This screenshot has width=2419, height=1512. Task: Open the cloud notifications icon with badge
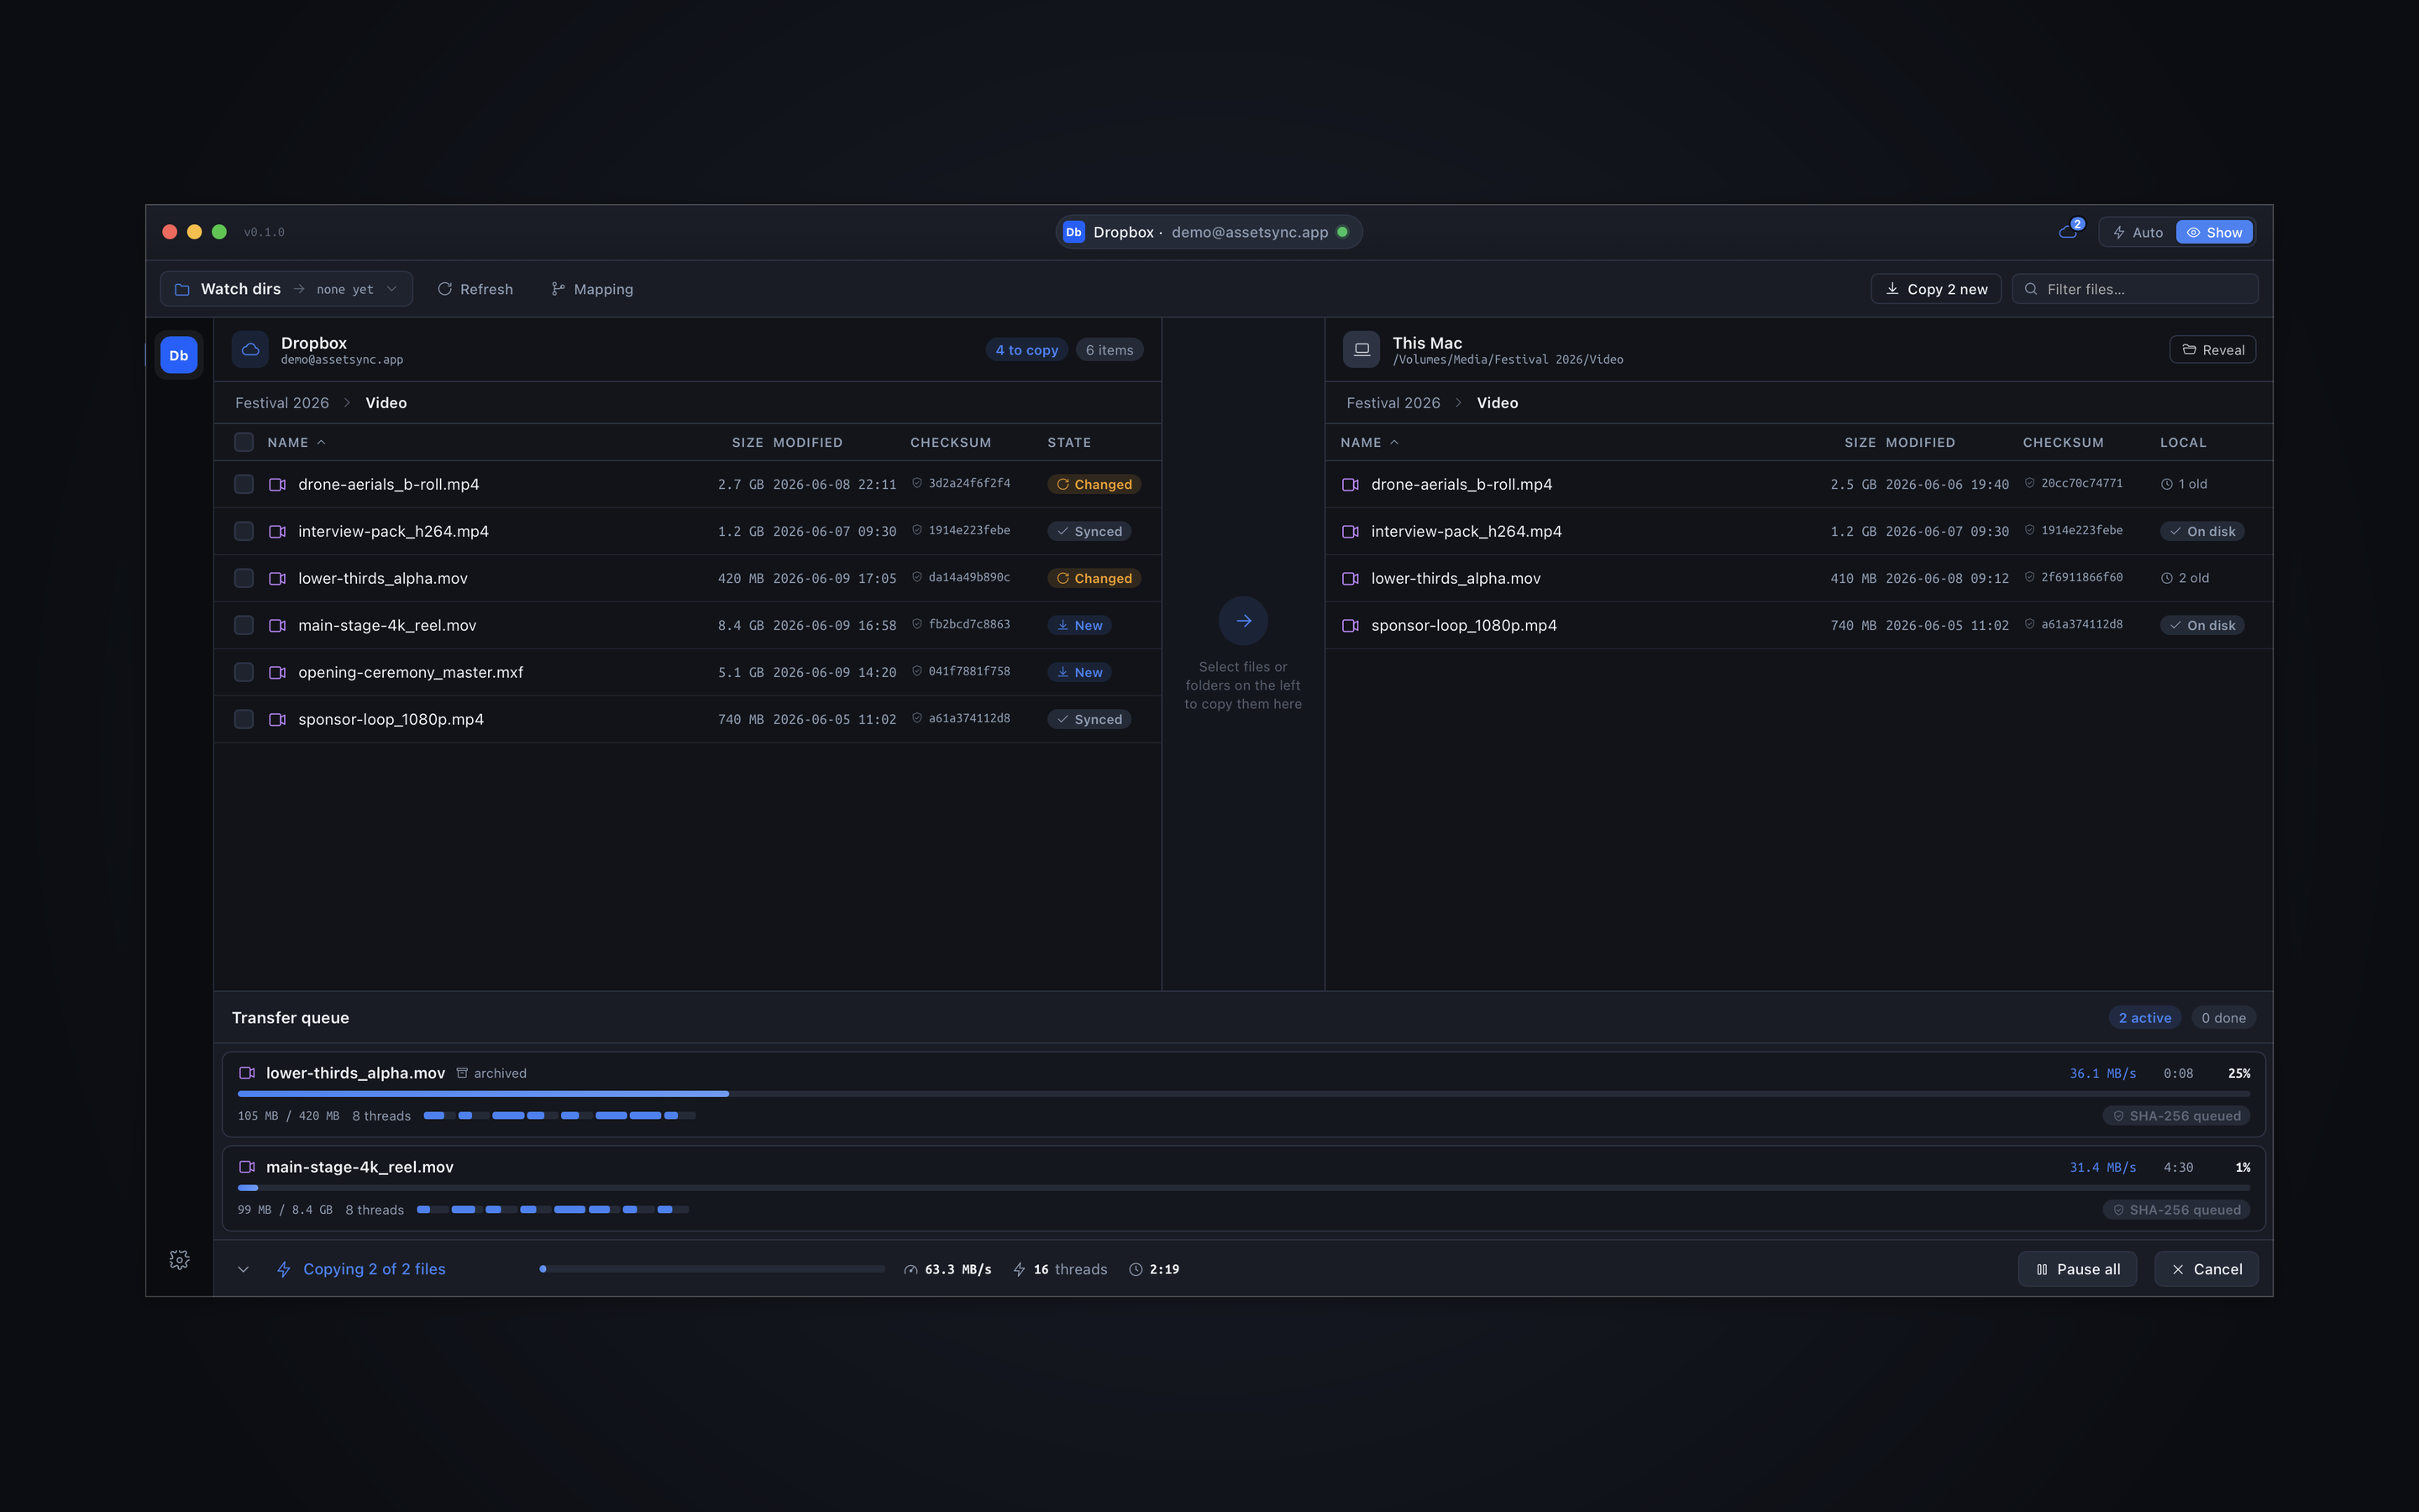(2068, 232)
